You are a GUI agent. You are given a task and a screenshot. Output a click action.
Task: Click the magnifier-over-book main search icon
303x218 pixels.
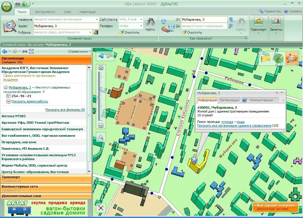point(10,27)
